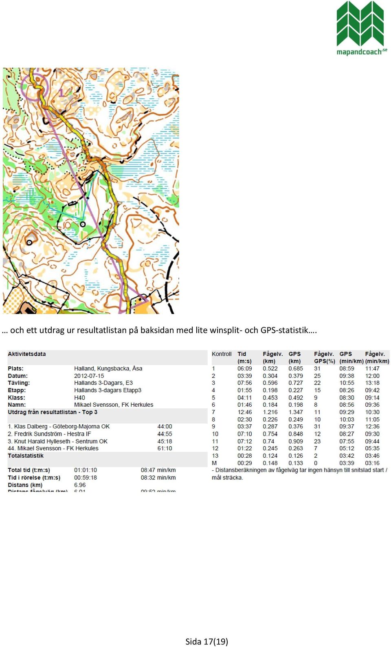
Task: Click the 'Tävling:' label
Action: pyautogui.click(x=19, y=383)
